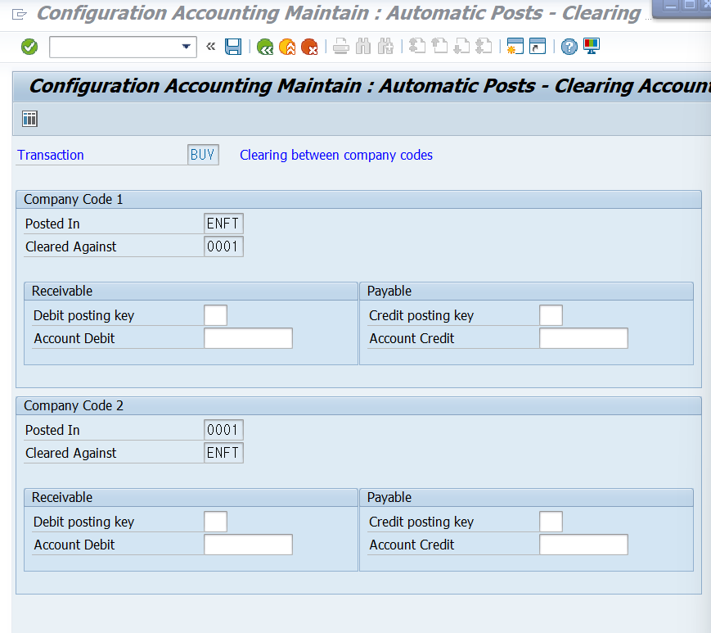The height and width of the screenshot is (633, 711).
Task: Click the Company Code 1 Posted In field ENFT
Action: coord(223,224)
